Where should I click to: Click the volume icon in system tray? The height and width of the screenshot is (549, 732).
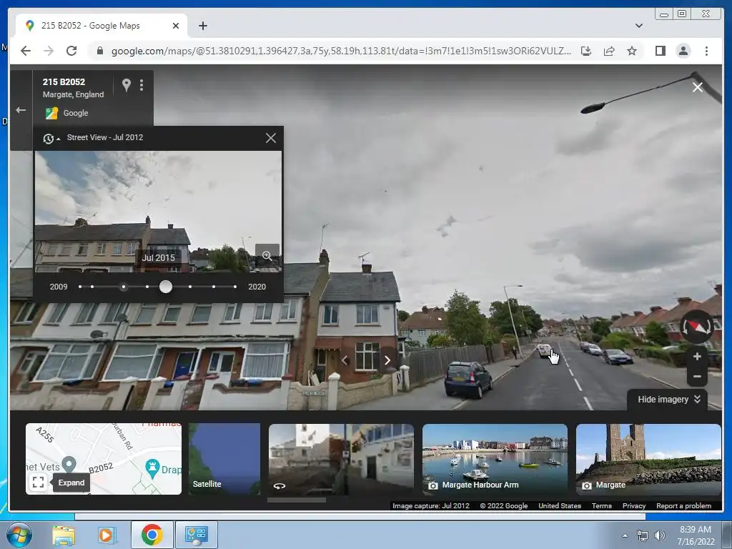click(660, 535)
